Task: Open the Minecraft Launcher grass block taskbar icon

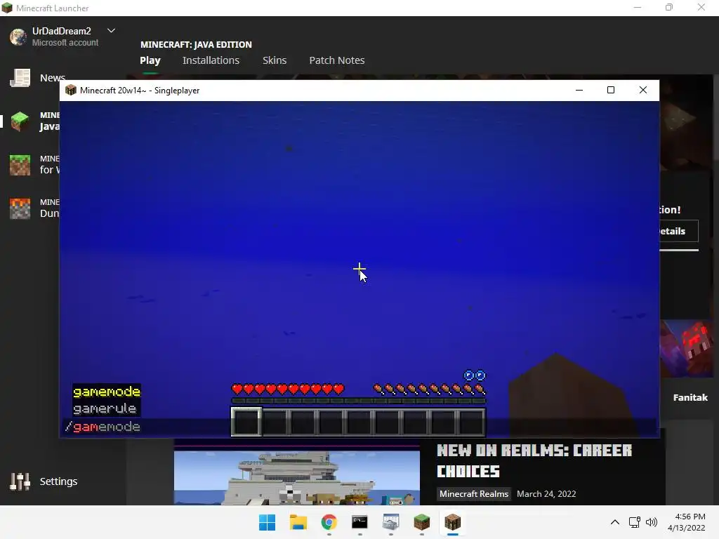Action: coord(421,522)
